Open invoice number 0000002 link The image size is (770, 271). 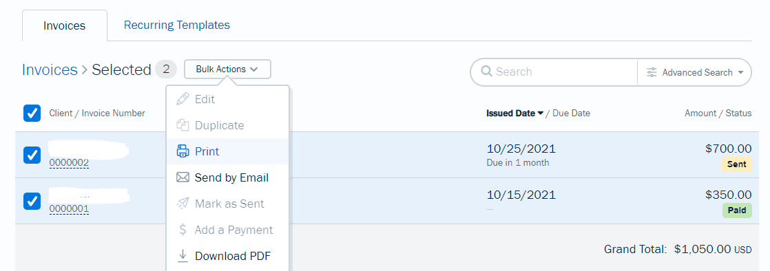(69, 163)
